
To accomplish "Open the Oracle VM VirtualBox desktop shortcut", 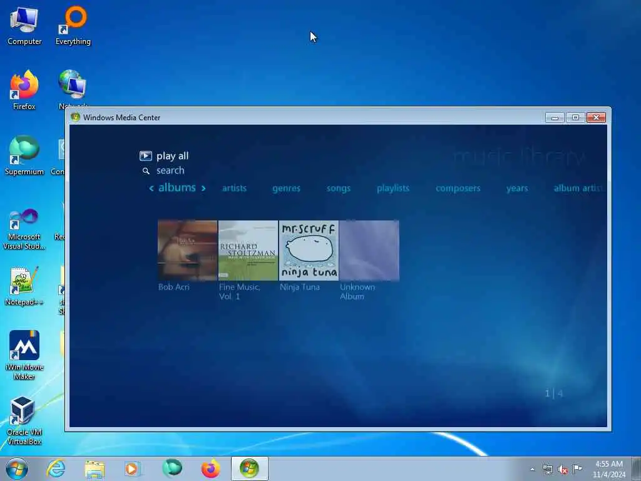I will [24, 420].
